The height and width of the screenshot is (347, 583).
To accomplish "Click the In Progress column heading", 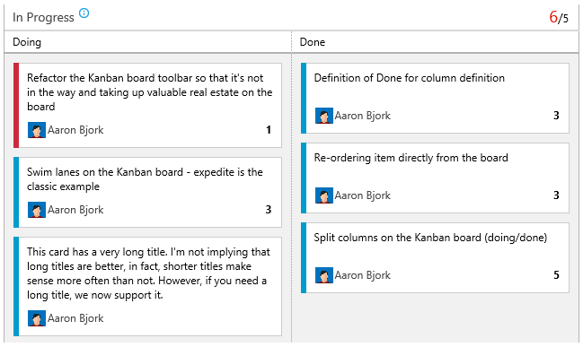I will [x=43, y=17].
